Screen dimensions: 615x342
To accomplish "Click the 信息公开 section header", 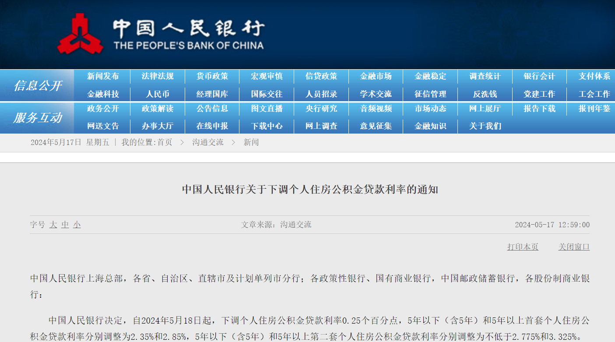I will [38, 85].
